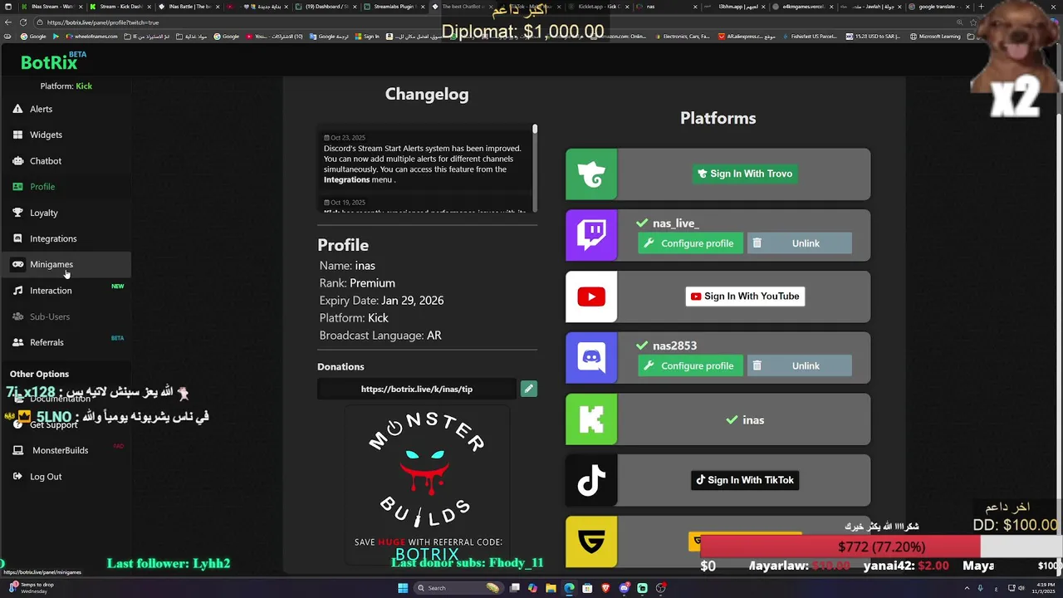This screenshot has height=598, width=1063.
Task: Click the TikTok platform icon
Action: point(591,480)
